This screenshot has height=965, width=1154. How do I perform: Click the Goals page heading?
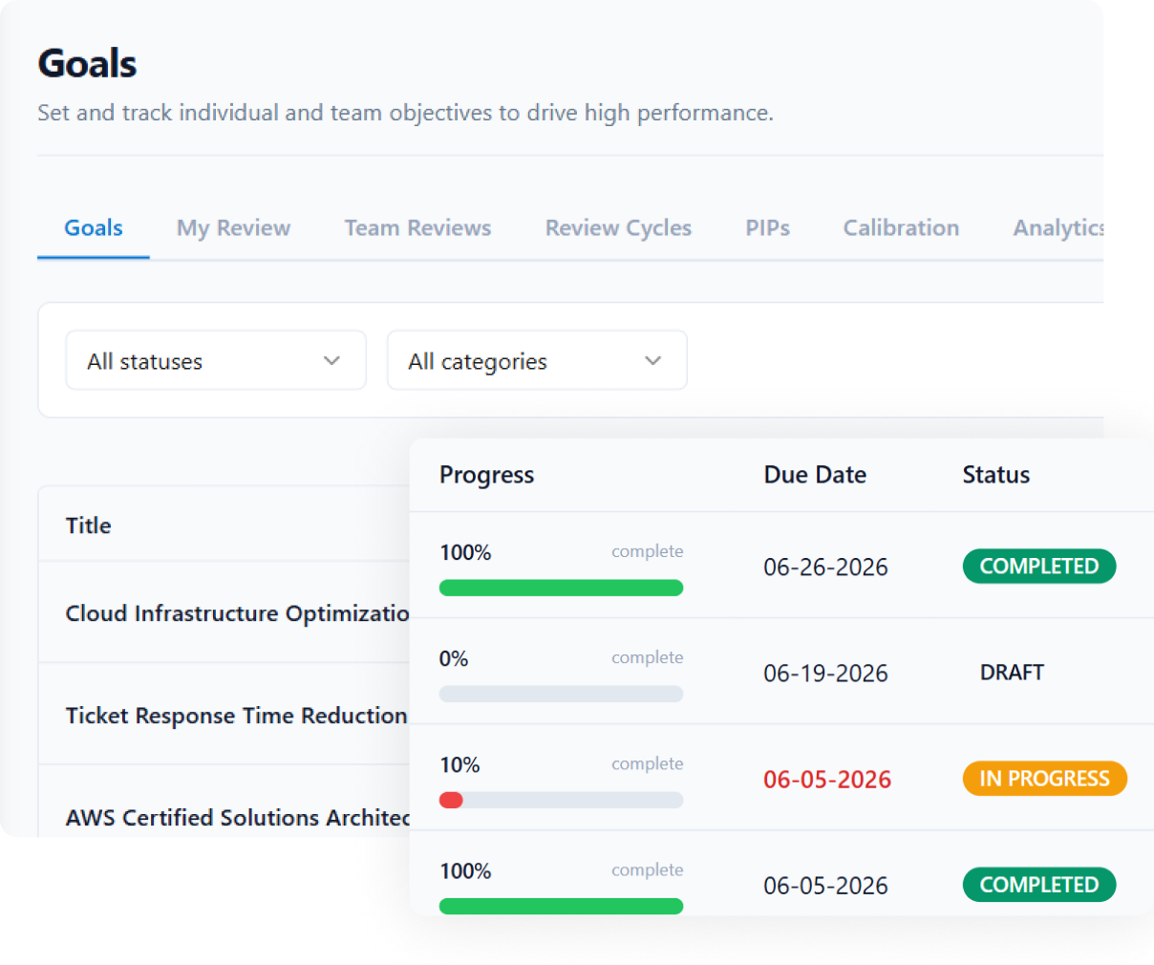tap(87, 64)
